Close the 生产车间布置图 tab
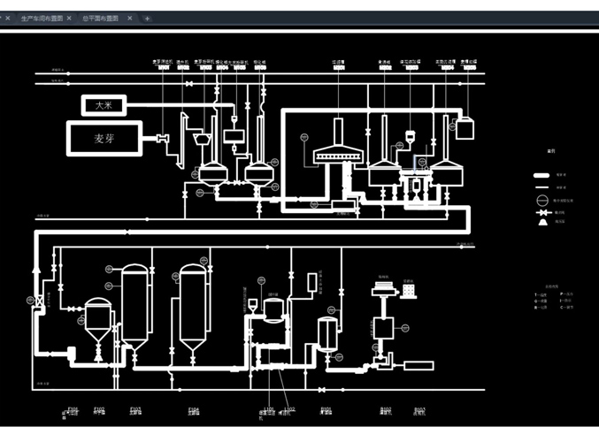This screenshot has width=599, height=442. pos(69,18)
